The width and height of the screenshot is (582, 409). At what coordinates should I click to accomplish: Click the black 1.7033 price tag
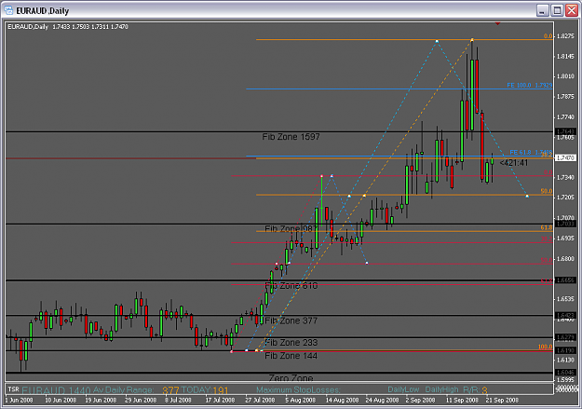[x=565, y=224]
